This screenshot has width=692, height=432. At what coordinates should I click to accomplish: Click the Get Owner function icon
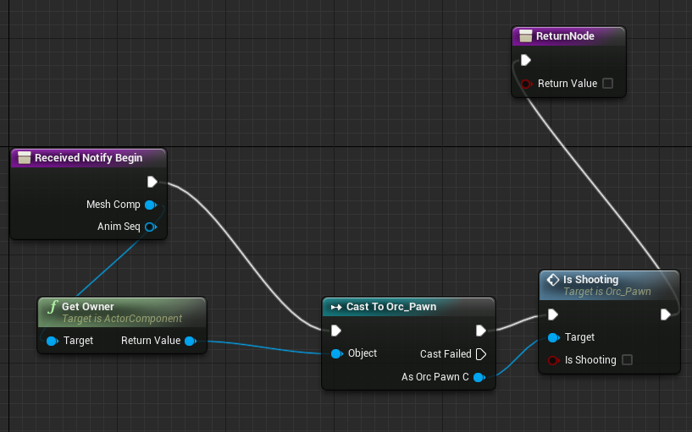pyautogui.click(x=53, y=307)
